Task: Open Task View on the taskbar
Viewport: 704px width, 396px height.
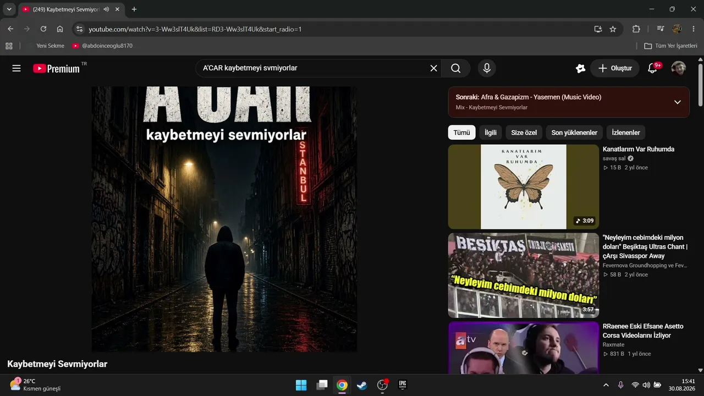Action: (x=322, y=385)
